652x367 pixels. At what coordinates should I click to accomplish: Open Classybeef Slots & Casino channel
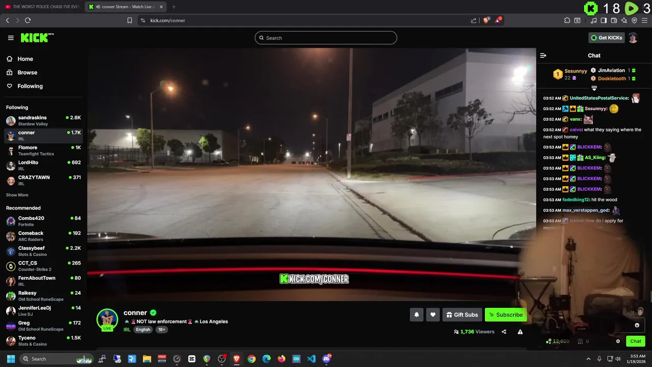coord(43,251)
